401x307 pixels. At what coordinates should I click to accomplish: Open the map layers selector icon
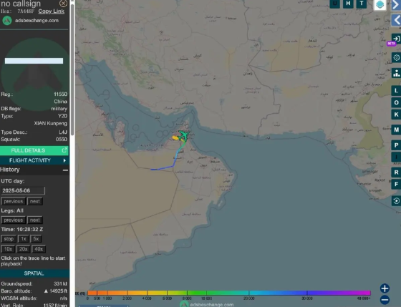pos(380,4)
